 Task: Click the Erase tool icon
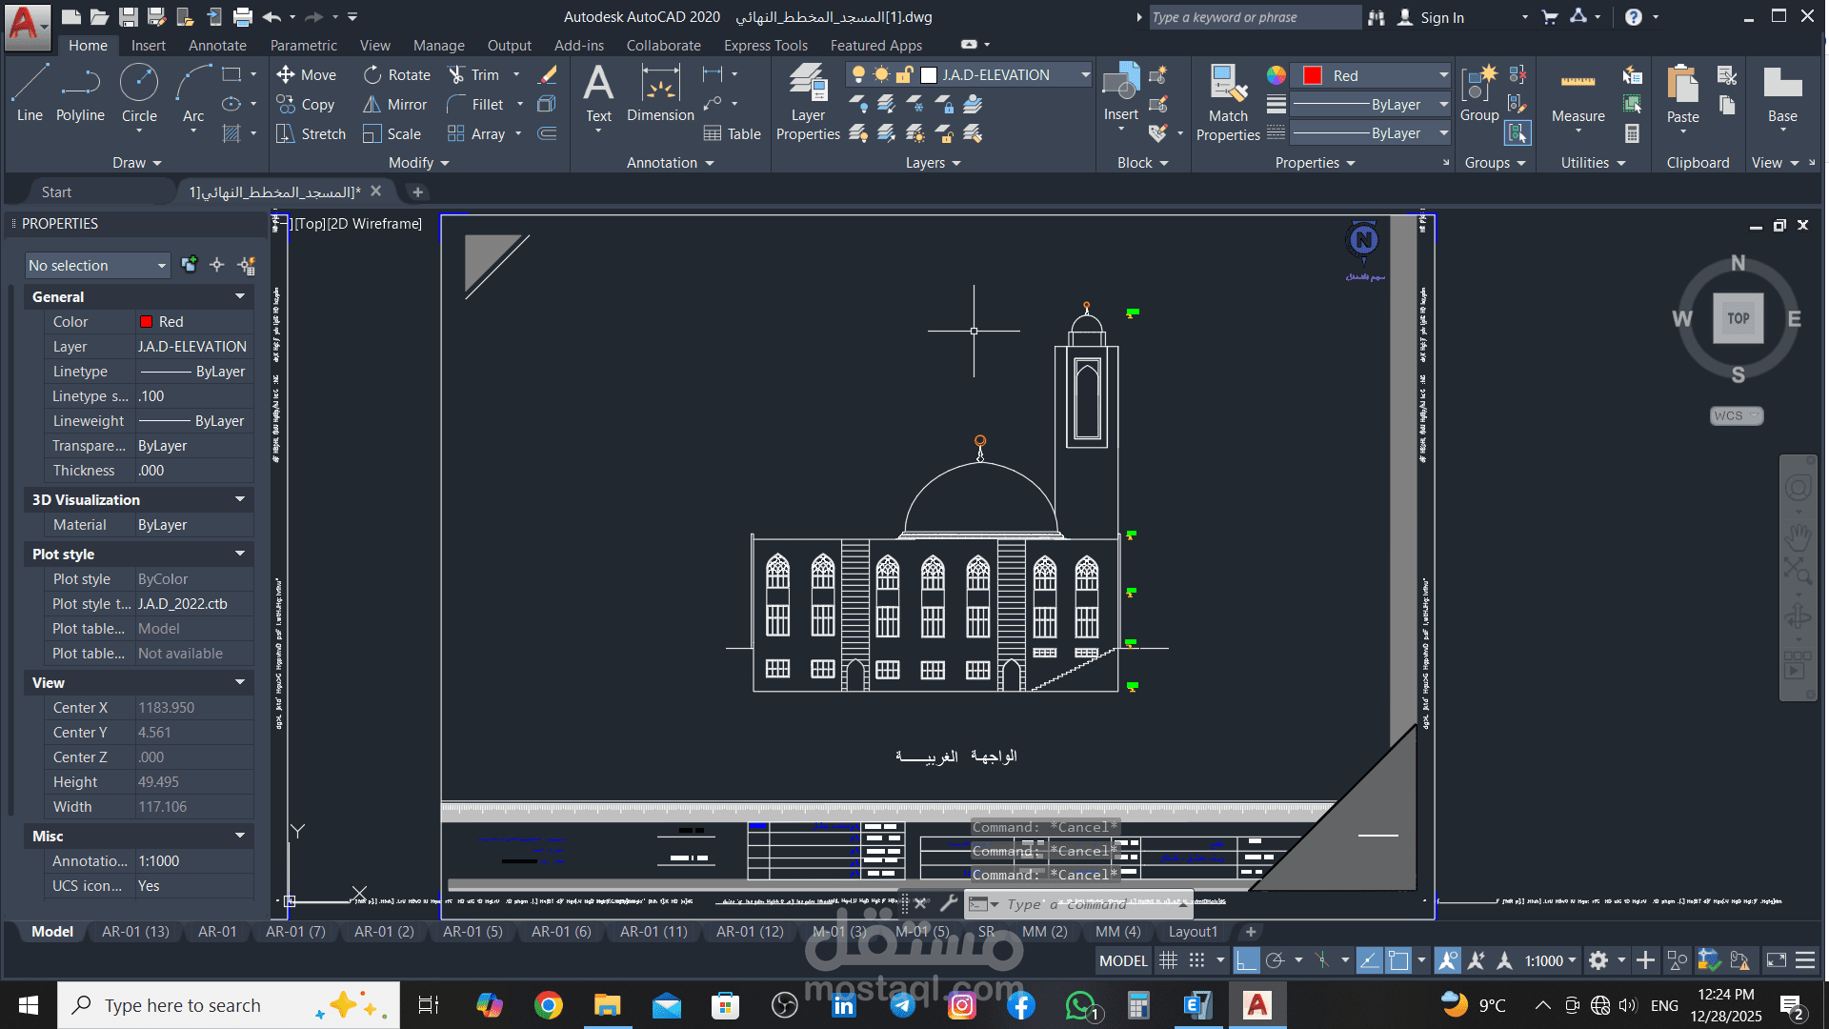pos(548,75)
